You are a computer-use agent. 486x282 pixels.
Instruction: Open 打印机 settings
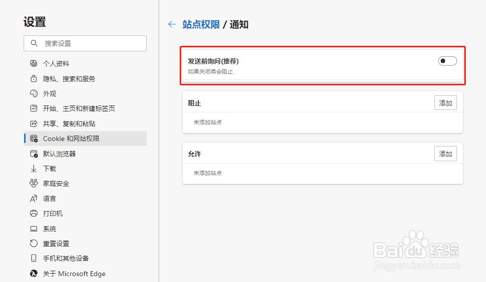[x=85, y=214]
